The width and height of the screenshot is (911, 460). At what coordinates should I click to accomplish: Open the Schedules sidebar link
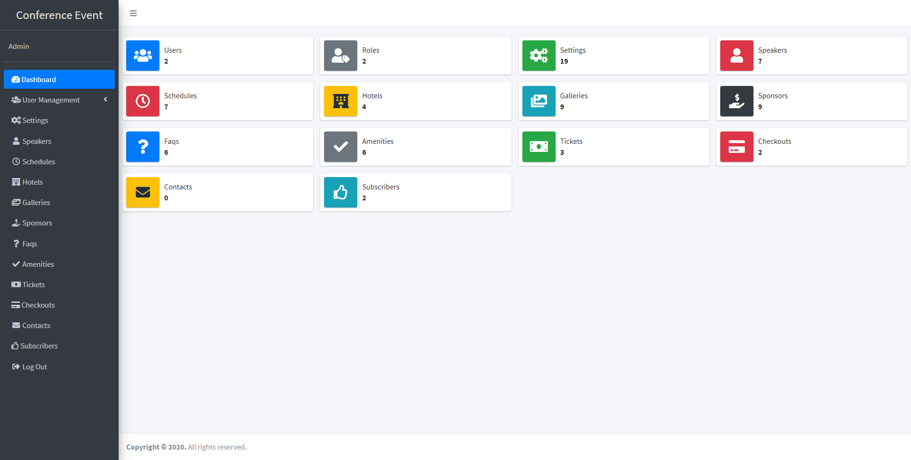[x=59, y=161]
